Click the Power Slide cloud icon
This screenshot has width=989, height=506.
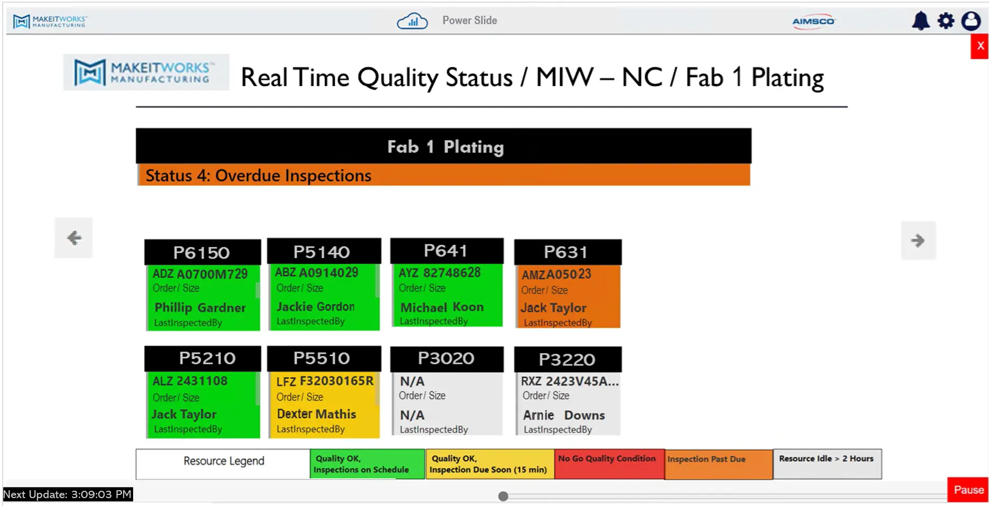click(412, 21)
